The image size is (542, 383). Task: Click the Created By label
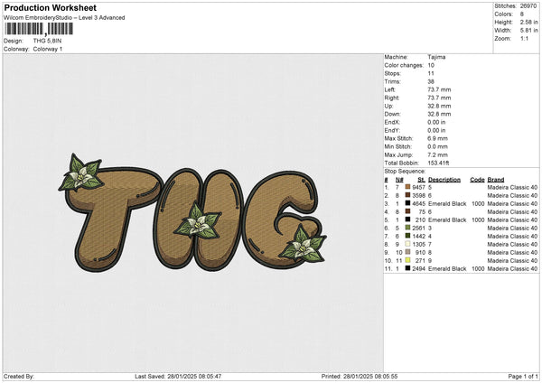(19, 376)
